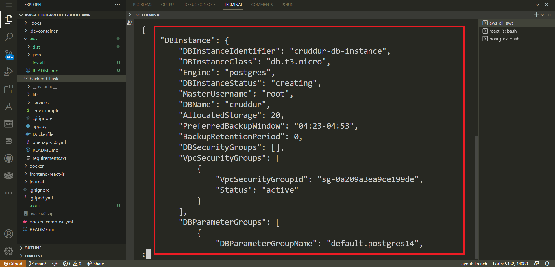Viewport: 555px width, 267px height.
Task: Close the bottom panel with X
Action: coord(547,5)
